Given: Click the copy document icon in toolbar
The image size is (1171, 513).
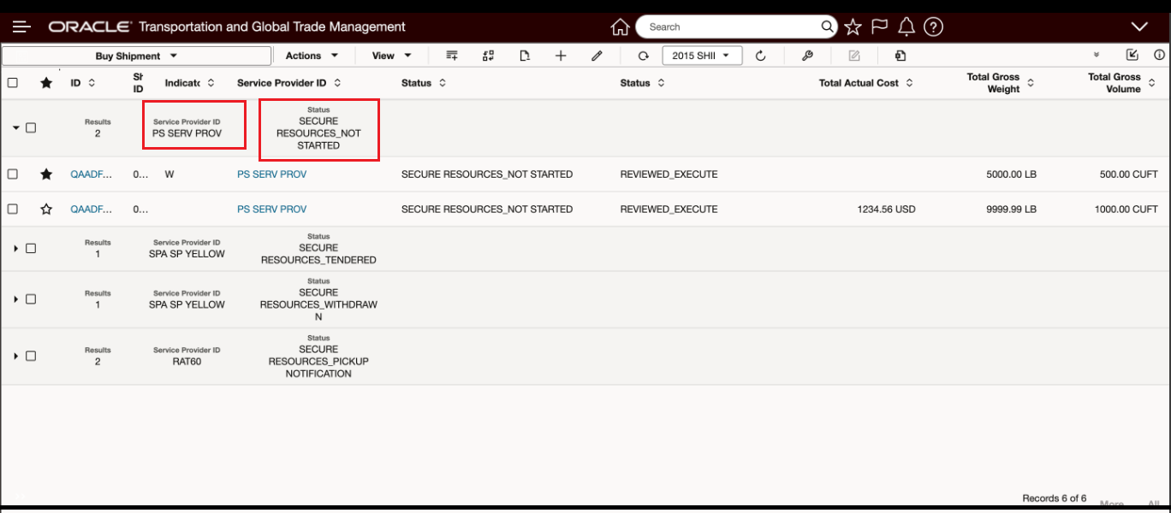Looking at the screenshot, I should pyautogui.click(x=901, y=56).
